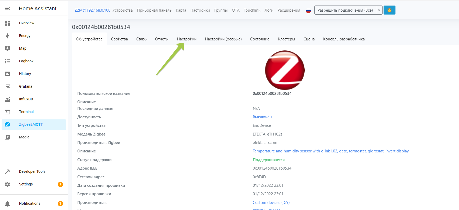Open the Grafana sidebar icon

point(7,86)
